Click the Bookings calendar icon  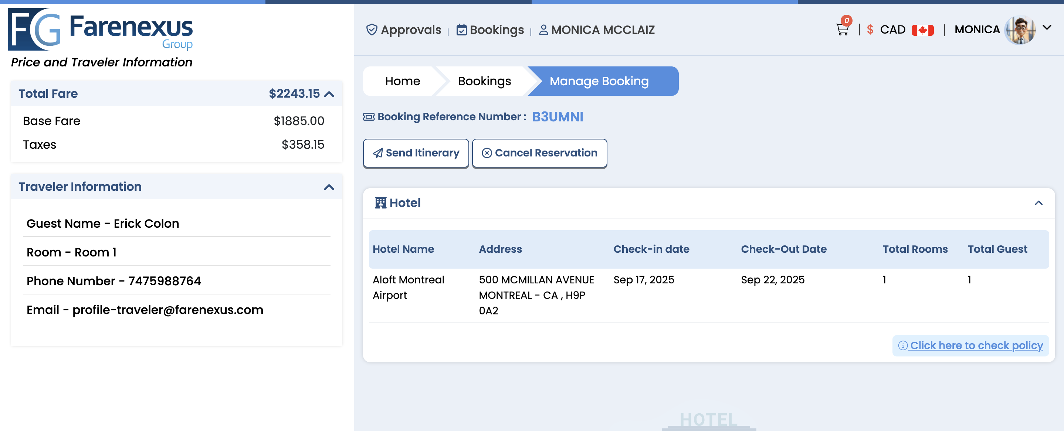click(x=461, y=30)
